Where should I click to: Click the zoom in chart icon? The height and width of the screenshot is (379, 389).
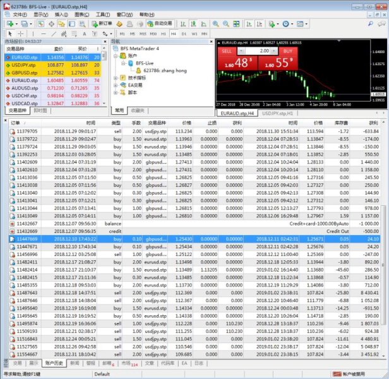tap(216, 23)
